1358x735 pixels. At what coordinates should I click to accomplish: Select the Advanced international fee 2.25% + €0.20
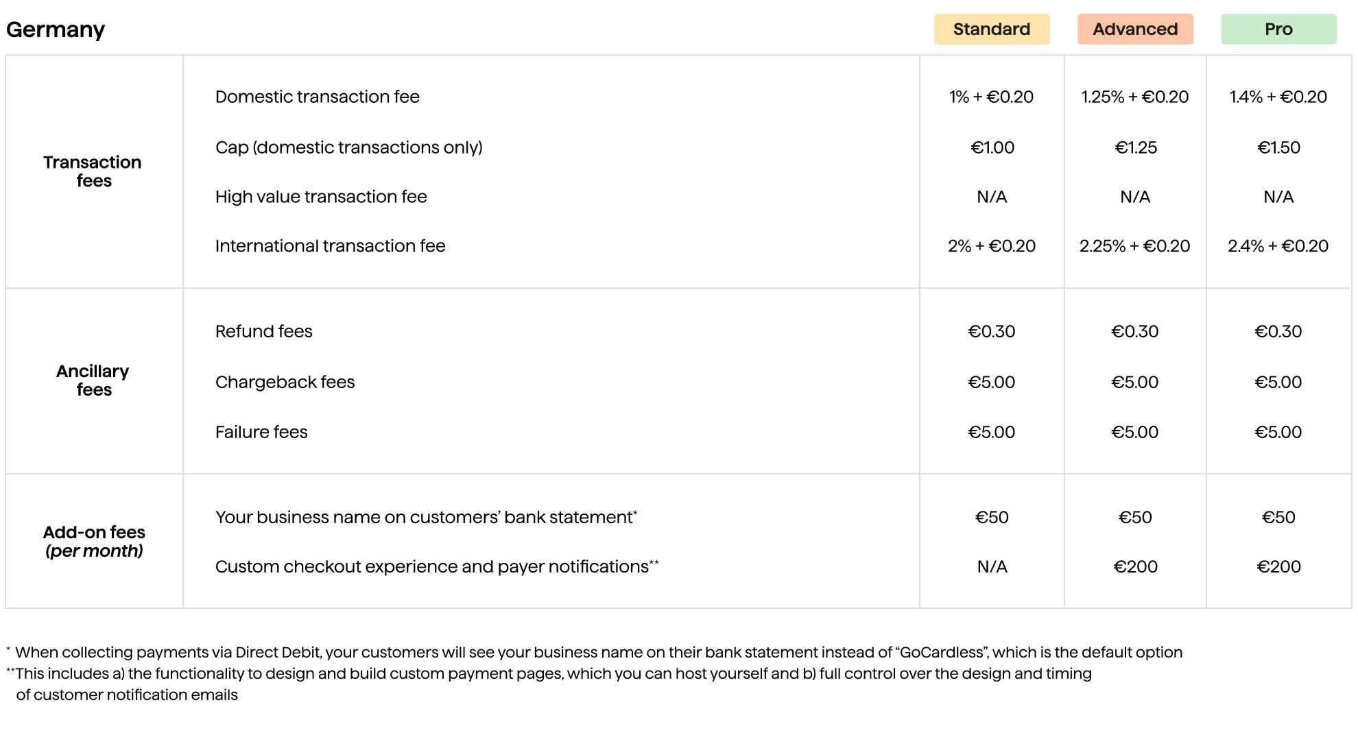point(1134,246)
